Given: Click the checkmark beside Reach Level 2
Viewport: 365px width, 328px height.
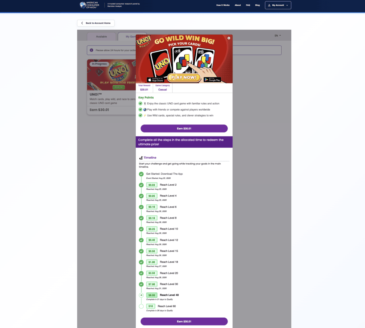Looking at the screenshot, I should [x=141, y=185].
